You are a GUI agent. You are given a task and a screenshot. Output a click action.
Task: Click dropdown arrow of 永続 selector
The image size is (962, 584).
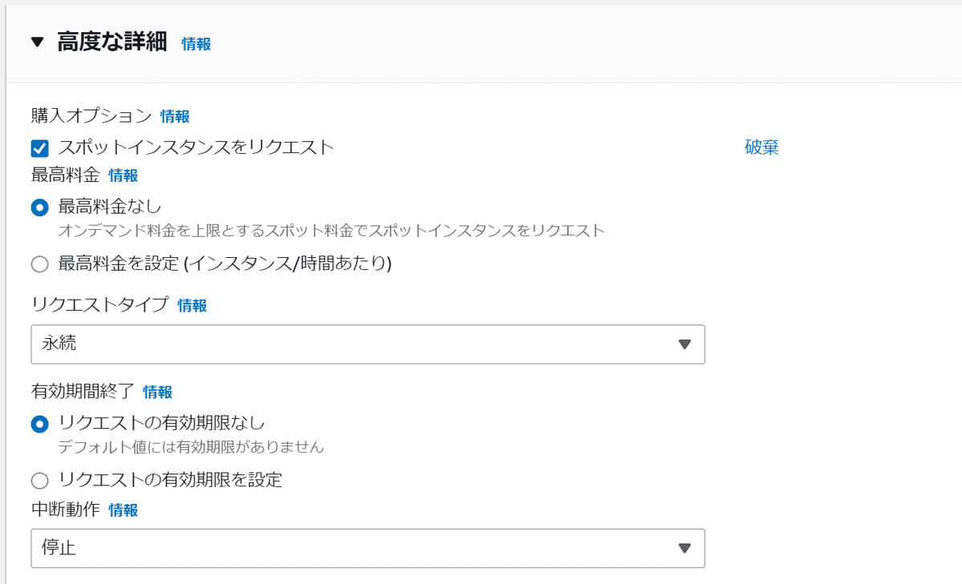[684, 344]
